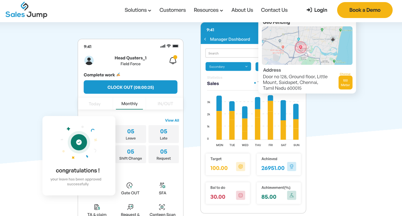Image resolution: width=402 pixels, height=216 pixels.
Task: Click the wifi icon in phone status bar
Action: 169,46
